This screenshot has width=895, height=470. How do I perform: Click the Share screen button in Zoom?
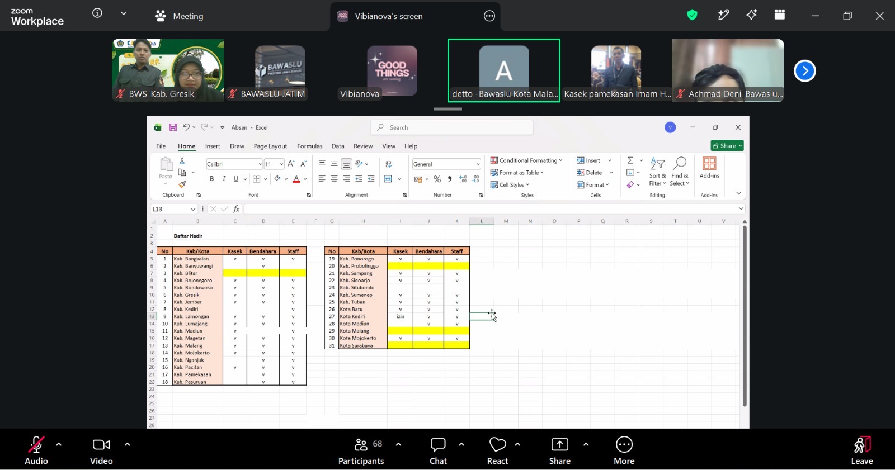pyautogui.click(x=559, y=450)
